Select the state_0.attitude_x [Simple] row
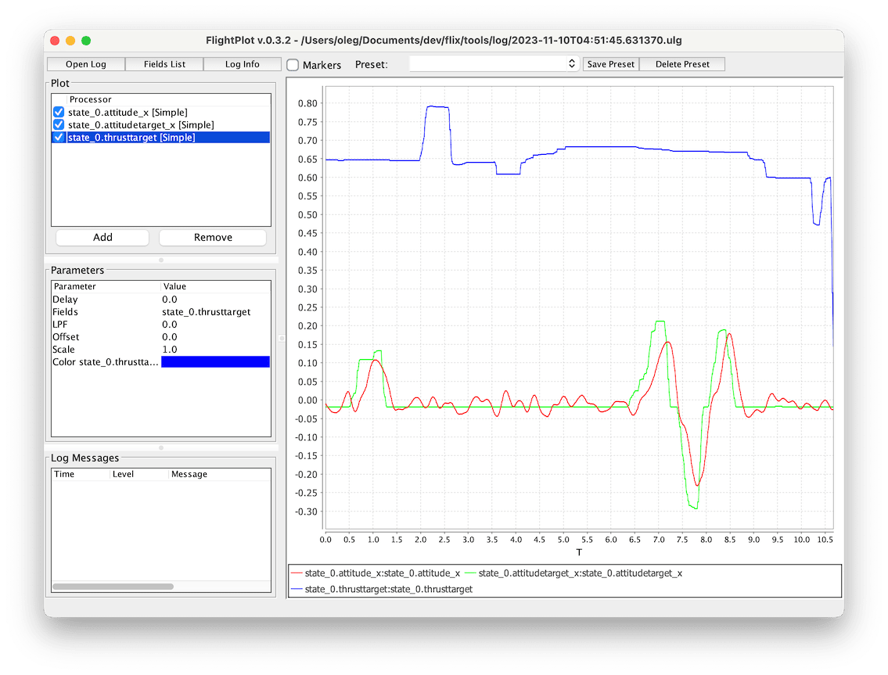Viewport: 888px width, 675px height. point(128,113)
